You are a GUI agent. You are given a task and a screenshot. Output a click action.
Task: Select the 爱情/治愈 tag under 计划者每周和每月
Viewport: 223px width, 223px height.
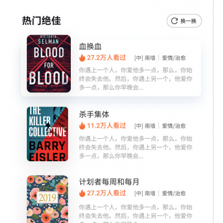click(x=174, y=193)
